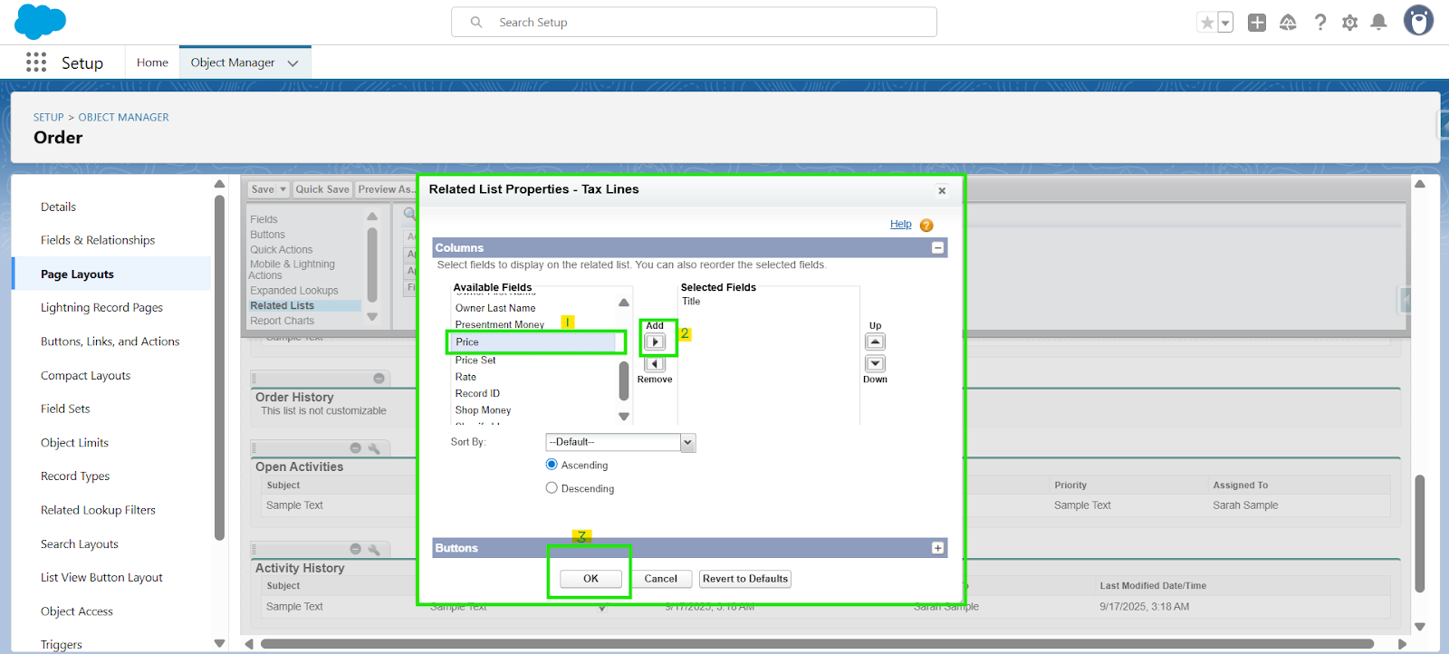1449x654 pixels.
Task: Open the user profile avatar
Action: point(1419,21)
